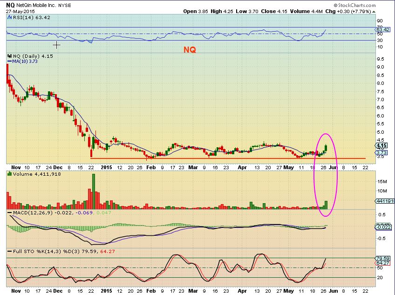Click the 4411918 tag on volume axis

385,201
